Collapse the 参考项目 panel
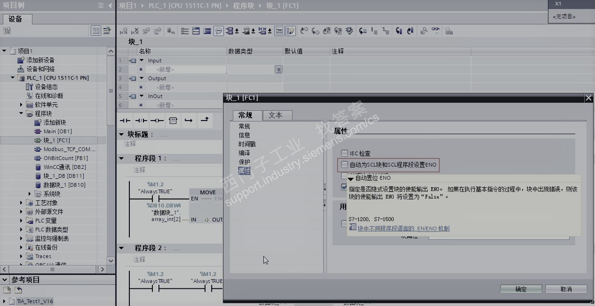The width and height of the screenshot is (595, 306). tap(5, 280)
